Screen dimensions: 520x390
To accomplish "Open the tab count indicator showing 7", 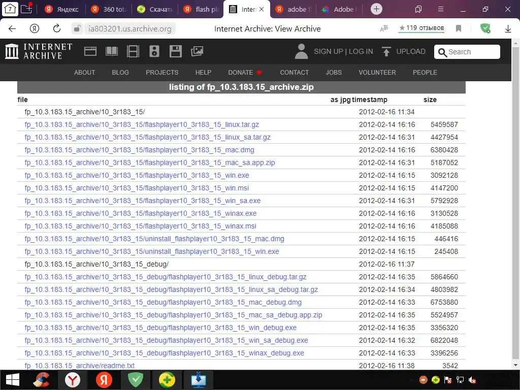I will pos(10,9).
